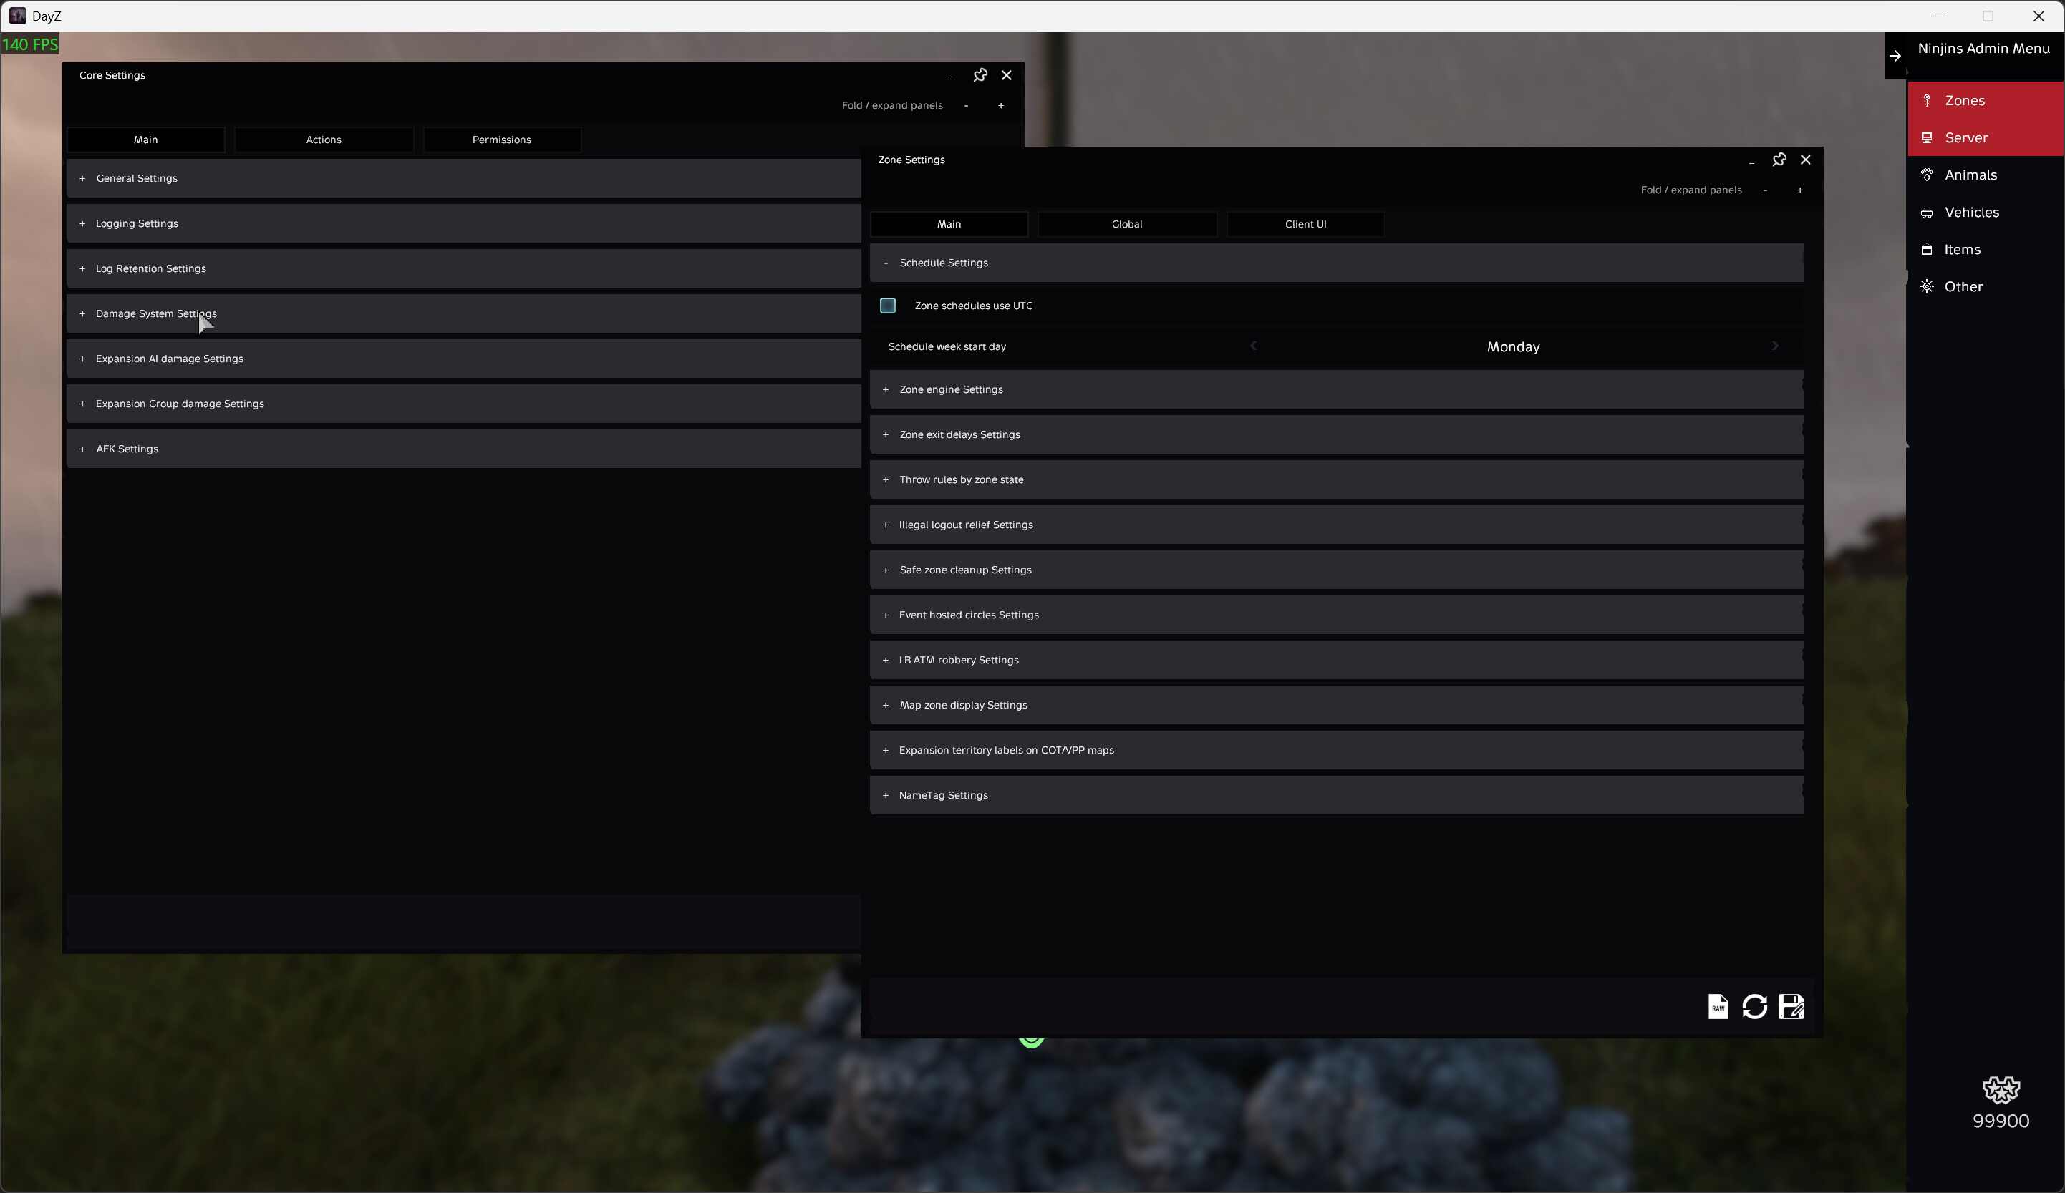The image size is (2065, 1193).
Task: Open Items section in admin menu
Action: [x=1985, y=250]
